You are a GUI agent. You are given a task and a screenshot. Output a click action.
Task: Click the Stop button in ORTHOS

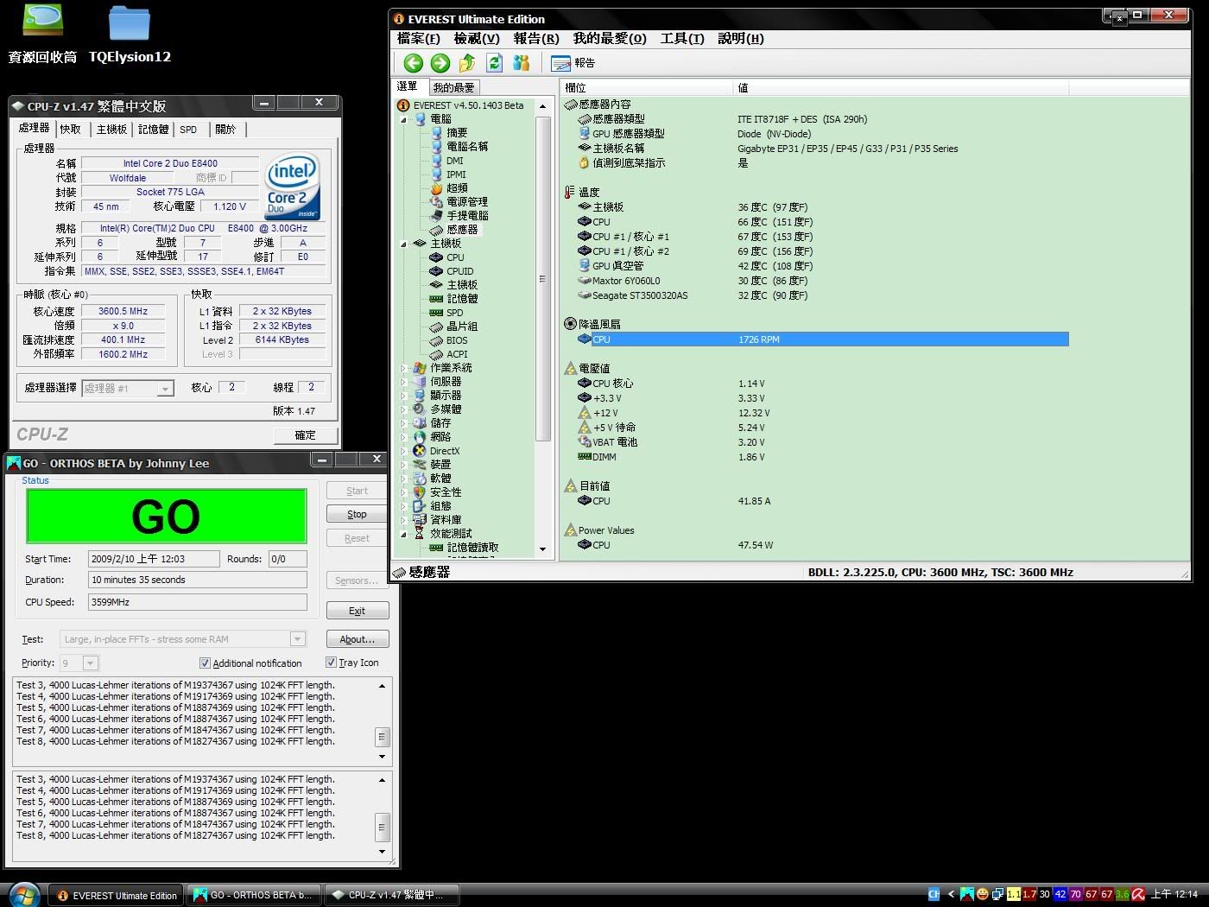tap(358, 514)
